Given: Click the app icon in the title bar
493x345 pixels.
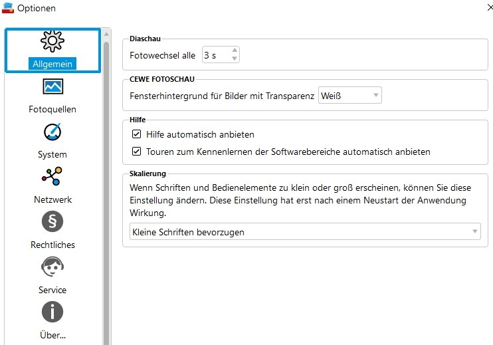Looking at the screenshot, I should pyautogui.click(x=9, y=8).
